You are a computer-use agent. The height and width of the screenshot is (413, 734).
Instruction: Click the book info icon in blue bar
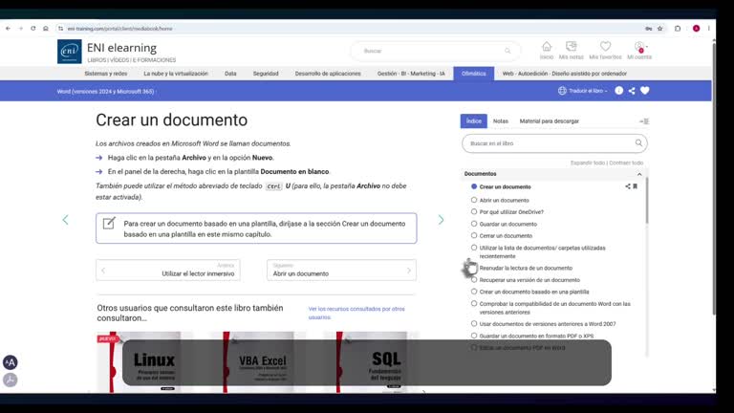click(619, 91)
